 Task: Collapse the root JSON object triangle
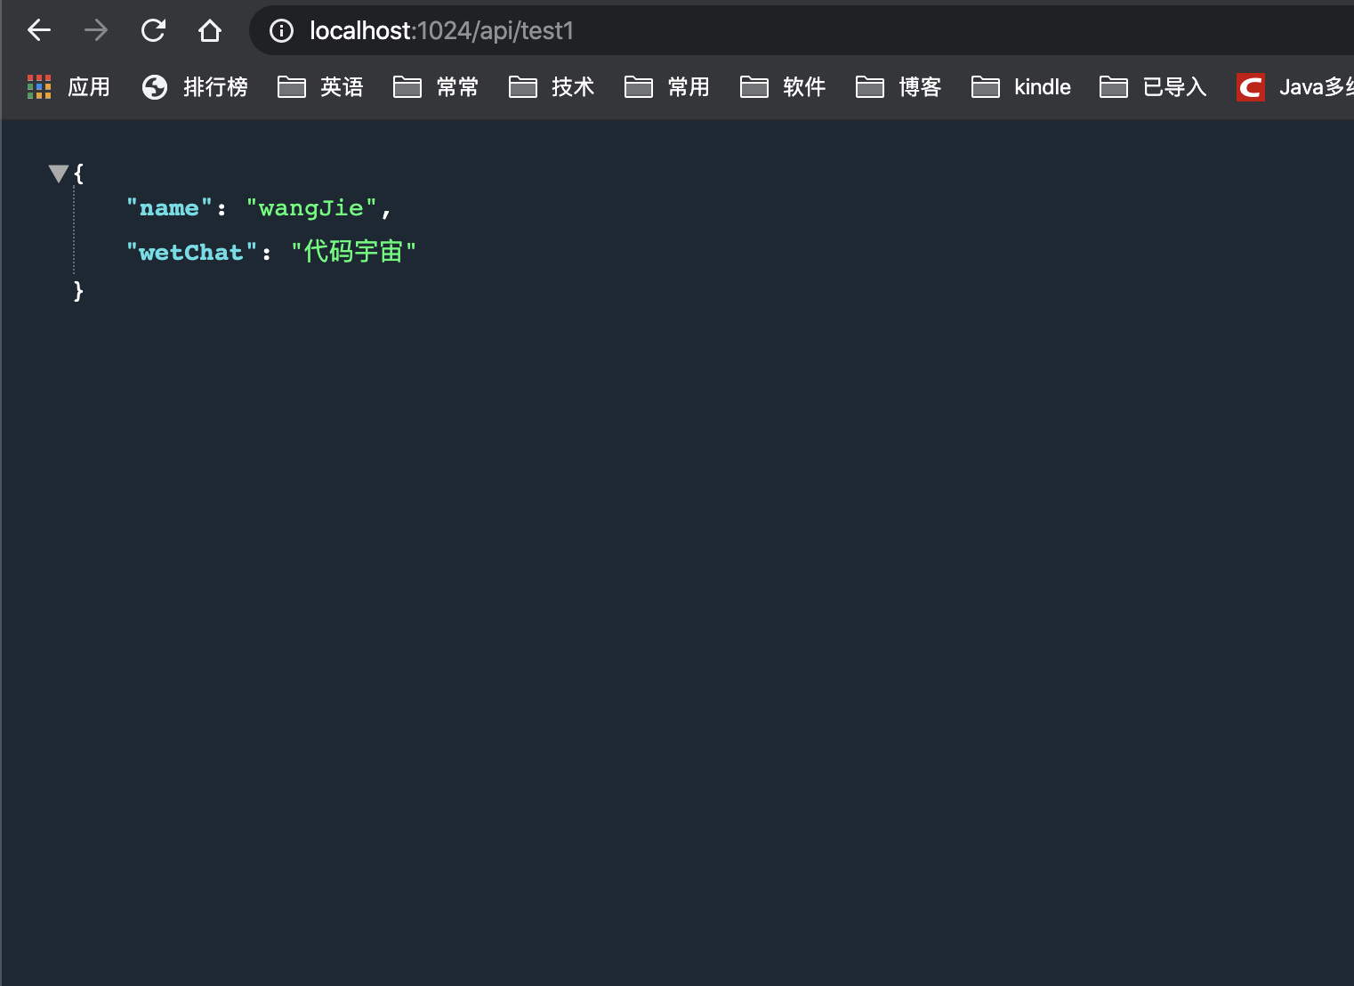click(x=59, y=173)
